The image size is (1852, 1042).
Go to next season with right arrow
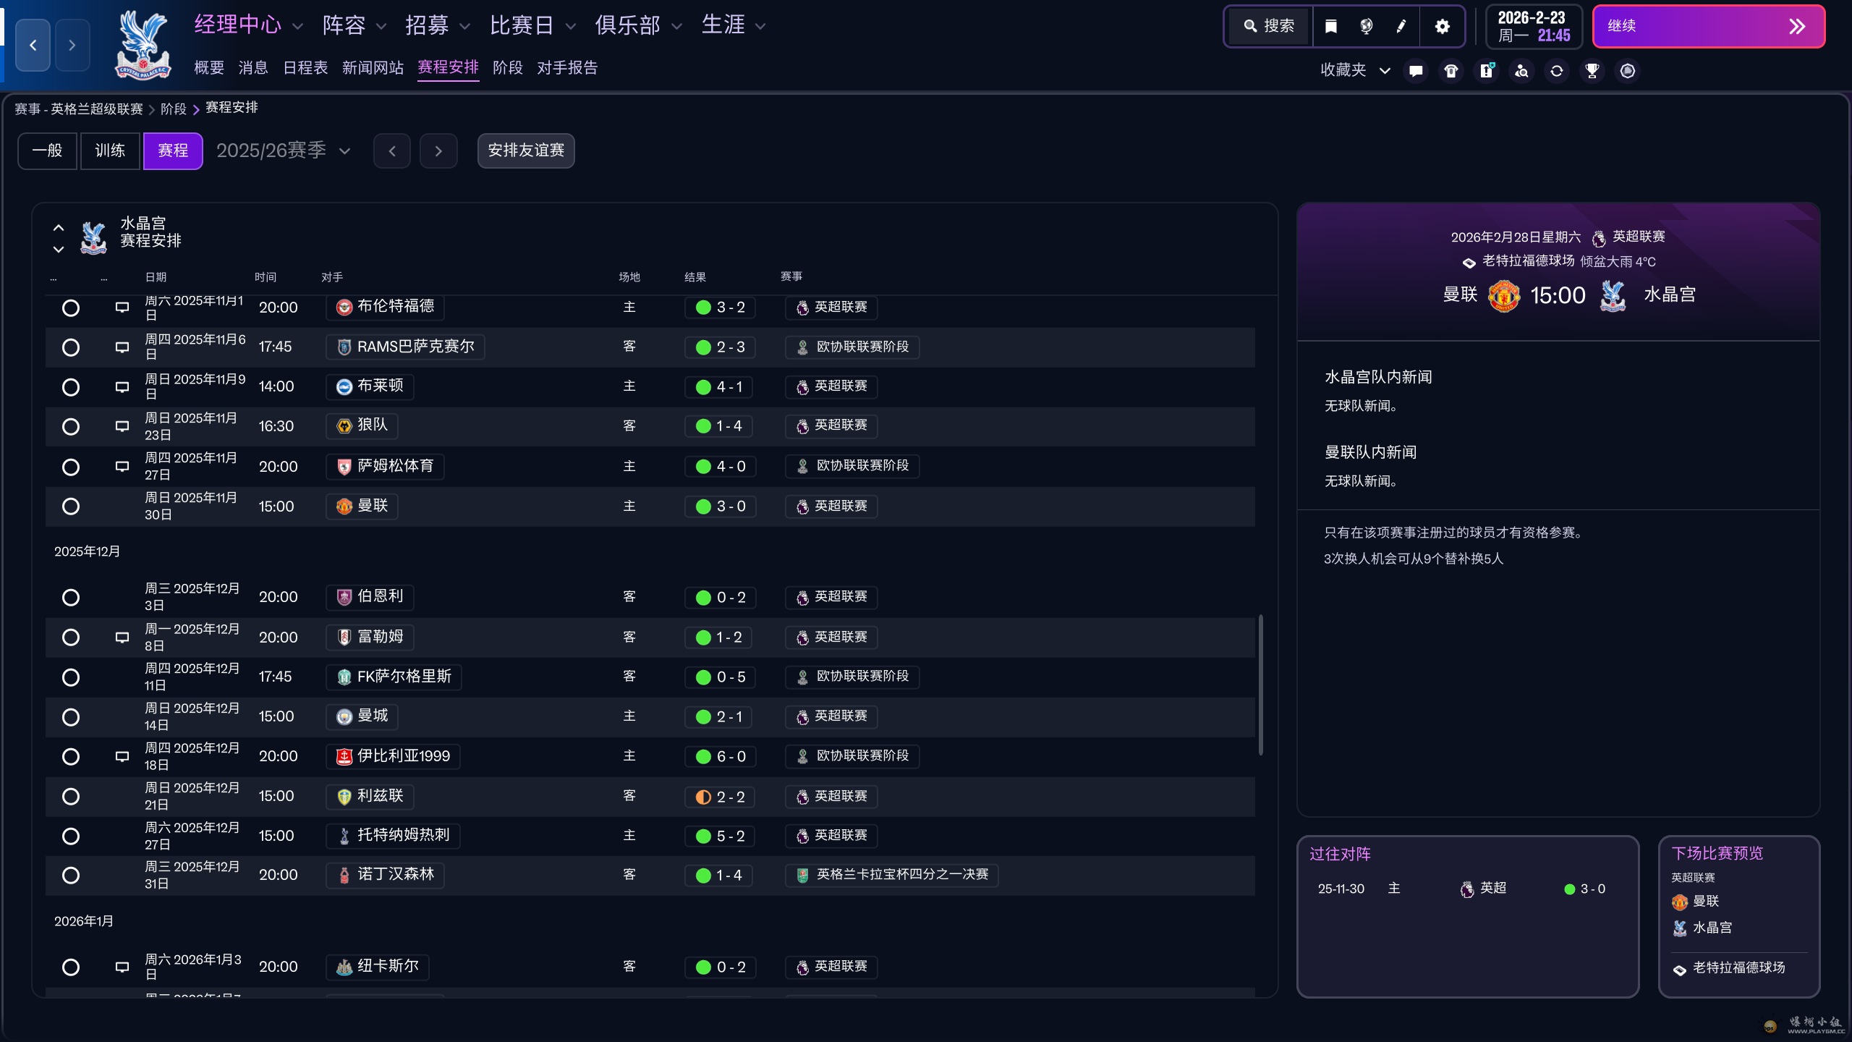pos(438,151)
